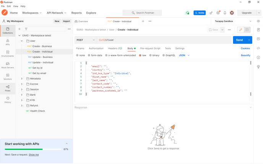Screen dimensions: 263x164
Task: Open collections panel more options dots
Action: pos(69,29)
